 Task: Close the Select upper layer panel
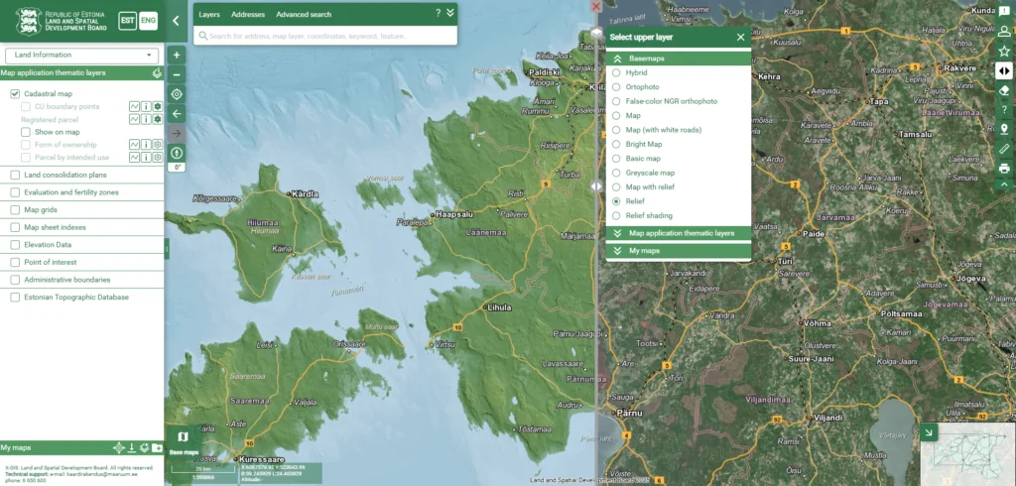point(740,38)
